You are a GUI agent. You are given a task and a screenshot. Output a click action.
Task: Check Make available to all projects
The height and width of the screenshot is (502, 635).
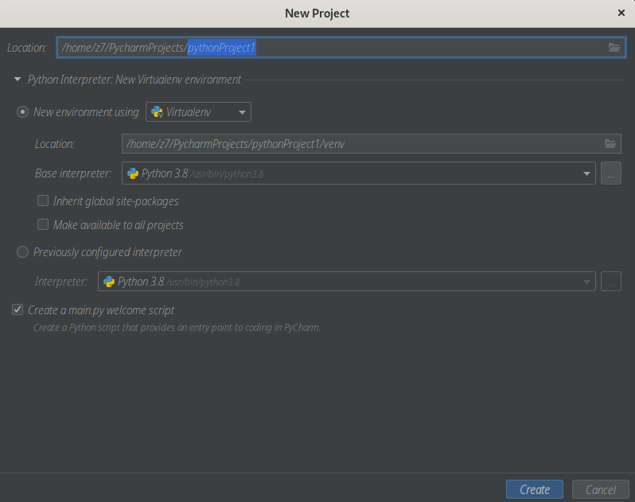click(43, 224)
